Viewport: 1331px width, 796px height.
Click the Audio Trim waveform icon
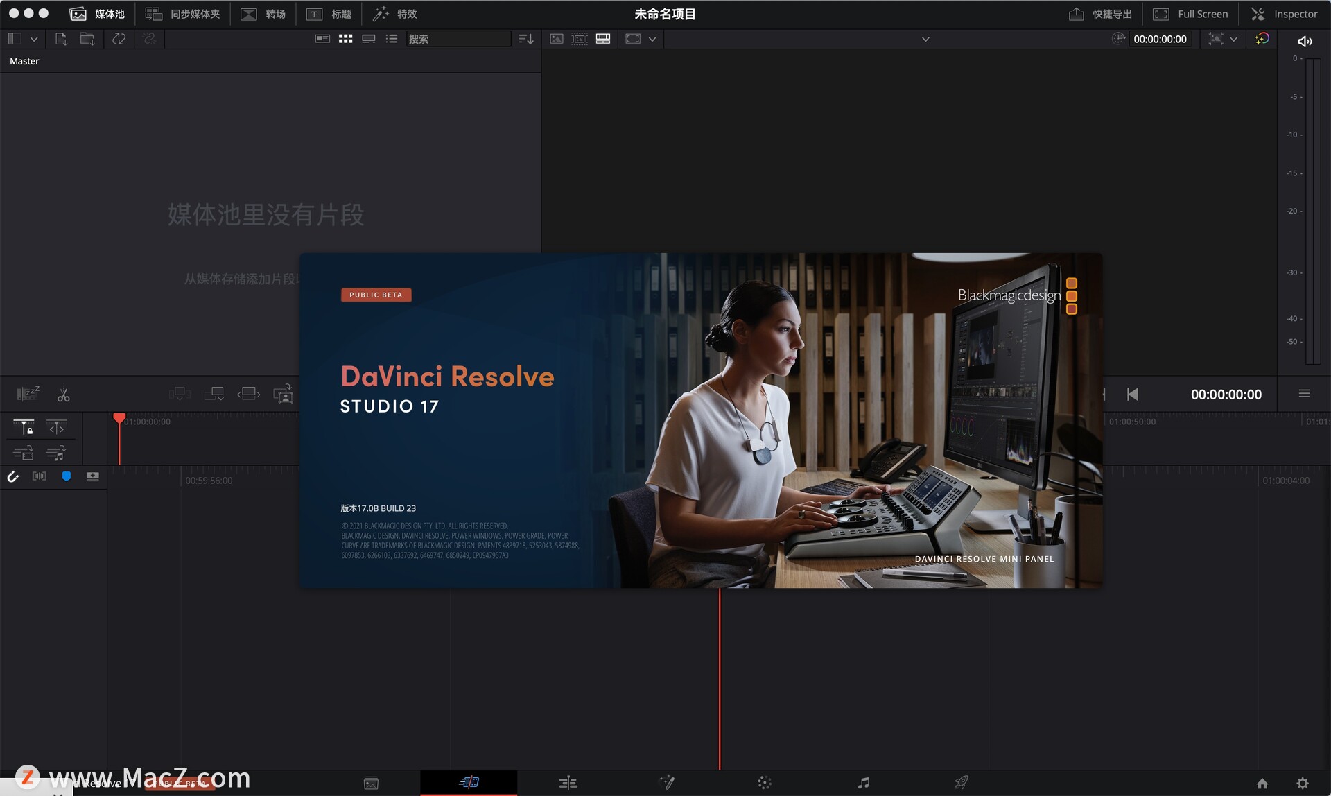click(x=40, y=476)
